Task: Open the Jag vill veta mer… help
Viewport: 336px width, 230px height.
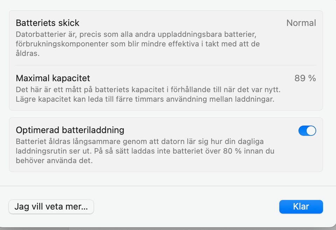Action: click(x=51, y=207)
